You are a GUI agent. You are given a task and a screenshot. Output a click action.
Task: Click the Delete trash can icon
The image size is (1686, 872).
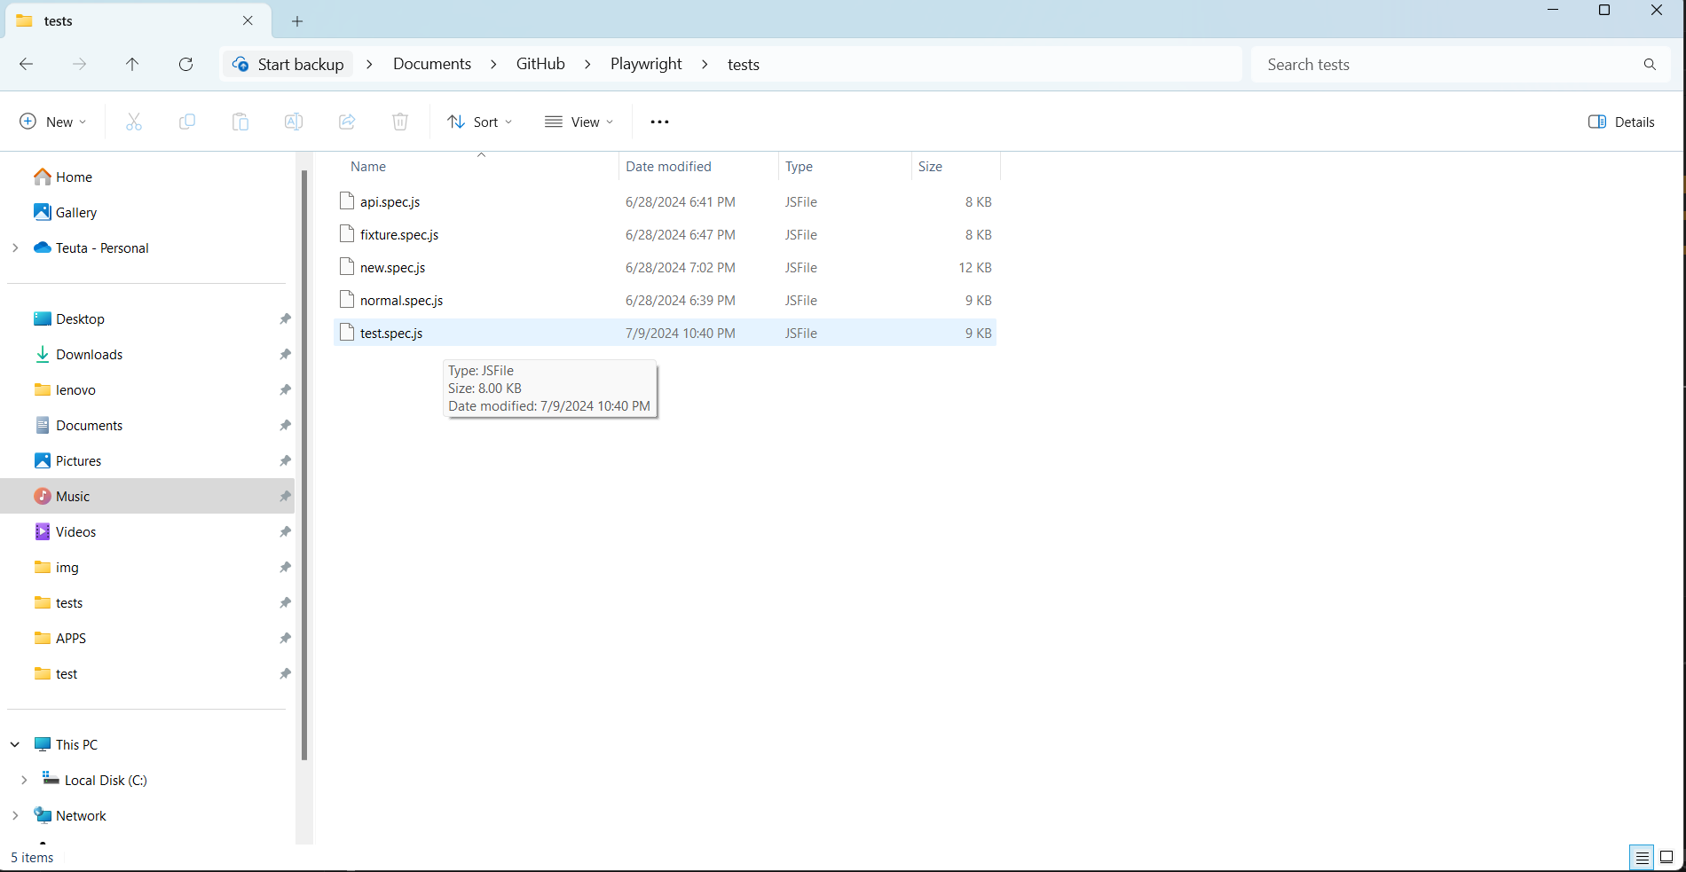[x=400, y=122]
